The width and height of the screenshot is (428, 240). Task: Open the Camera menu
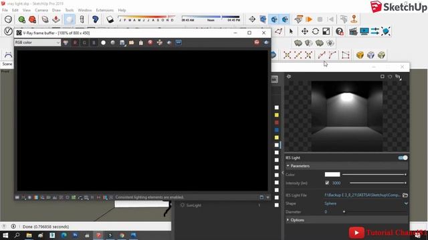(41, 10)
